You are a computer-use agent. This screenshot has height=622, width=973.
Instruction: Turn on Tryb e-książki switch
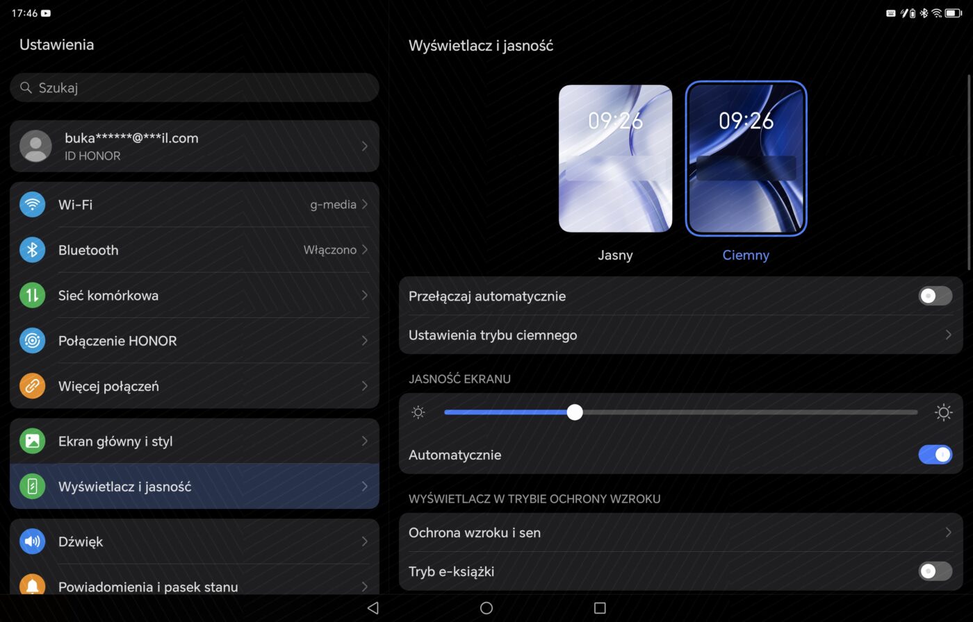pos(935,571)
